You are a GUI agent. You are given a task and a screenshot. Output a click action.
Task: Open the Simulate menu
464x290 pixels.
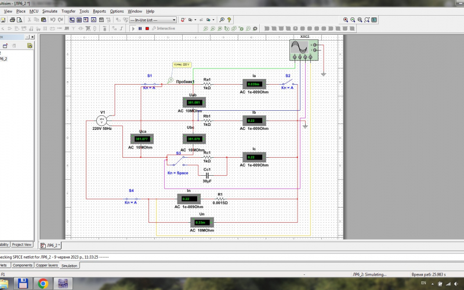click(x=50, y=11)
